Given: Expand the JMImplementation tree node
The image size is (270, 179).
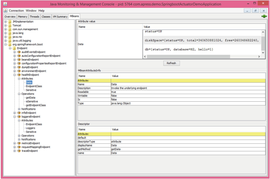Looking at the screenshot, I should tap(6, 22).
